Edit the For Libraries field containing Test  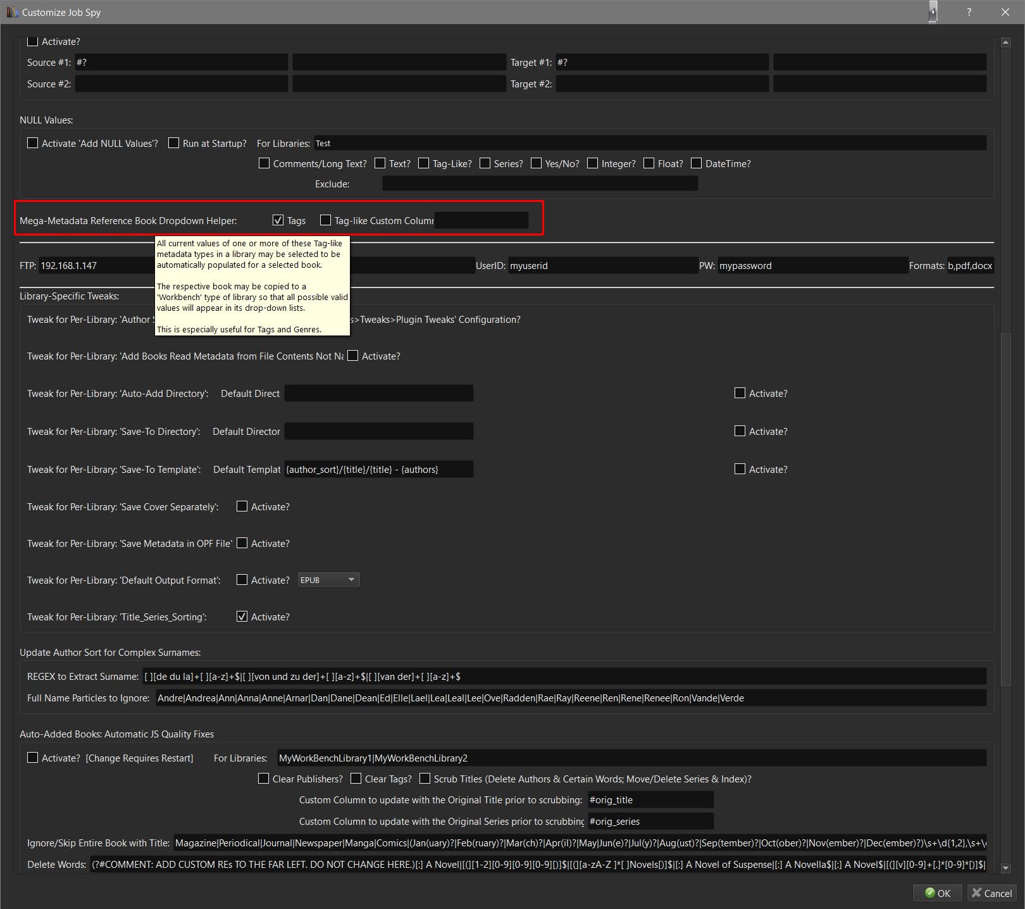[x=650, y=143]
